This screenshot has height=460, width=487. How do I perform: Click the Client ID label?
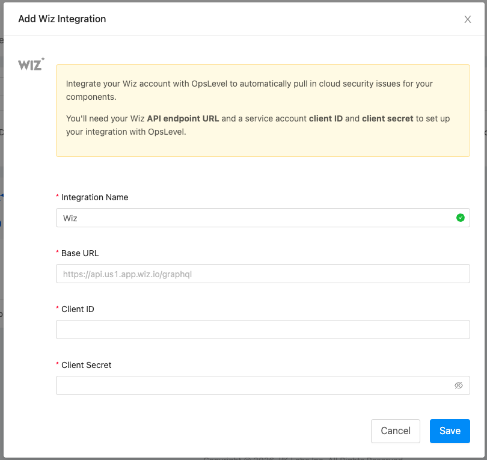pyautogui.click(x=78, y=309)
